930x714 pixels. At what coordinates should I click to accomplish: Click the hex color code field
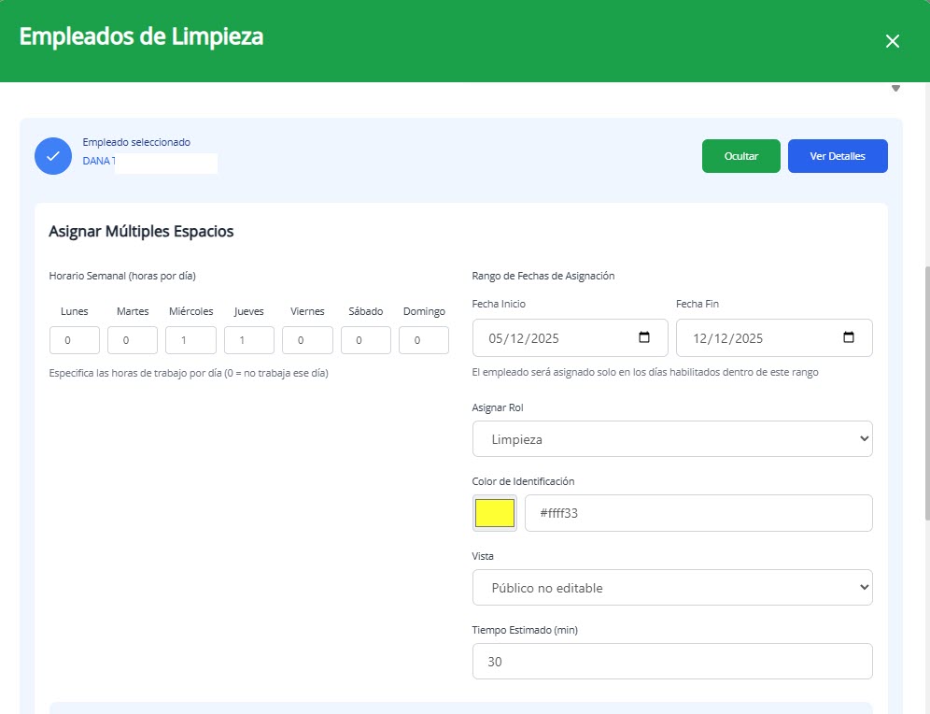coord(698,513)
